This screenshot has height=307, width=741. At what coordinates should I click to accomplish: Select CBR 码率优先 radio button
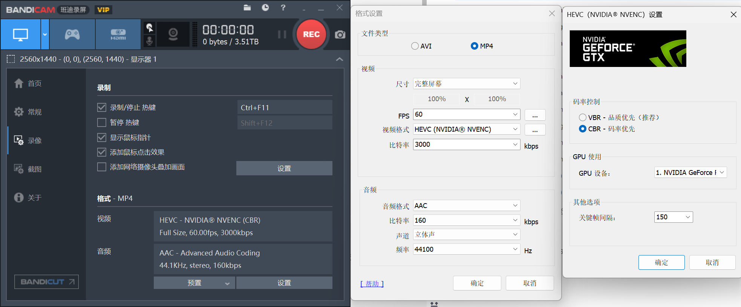click(x=583, y=129)
